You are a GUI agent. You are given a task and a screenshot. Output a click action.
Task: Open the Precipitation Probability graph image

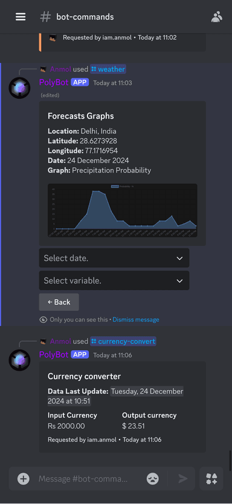pyautogui.click(x=123, y=211)
